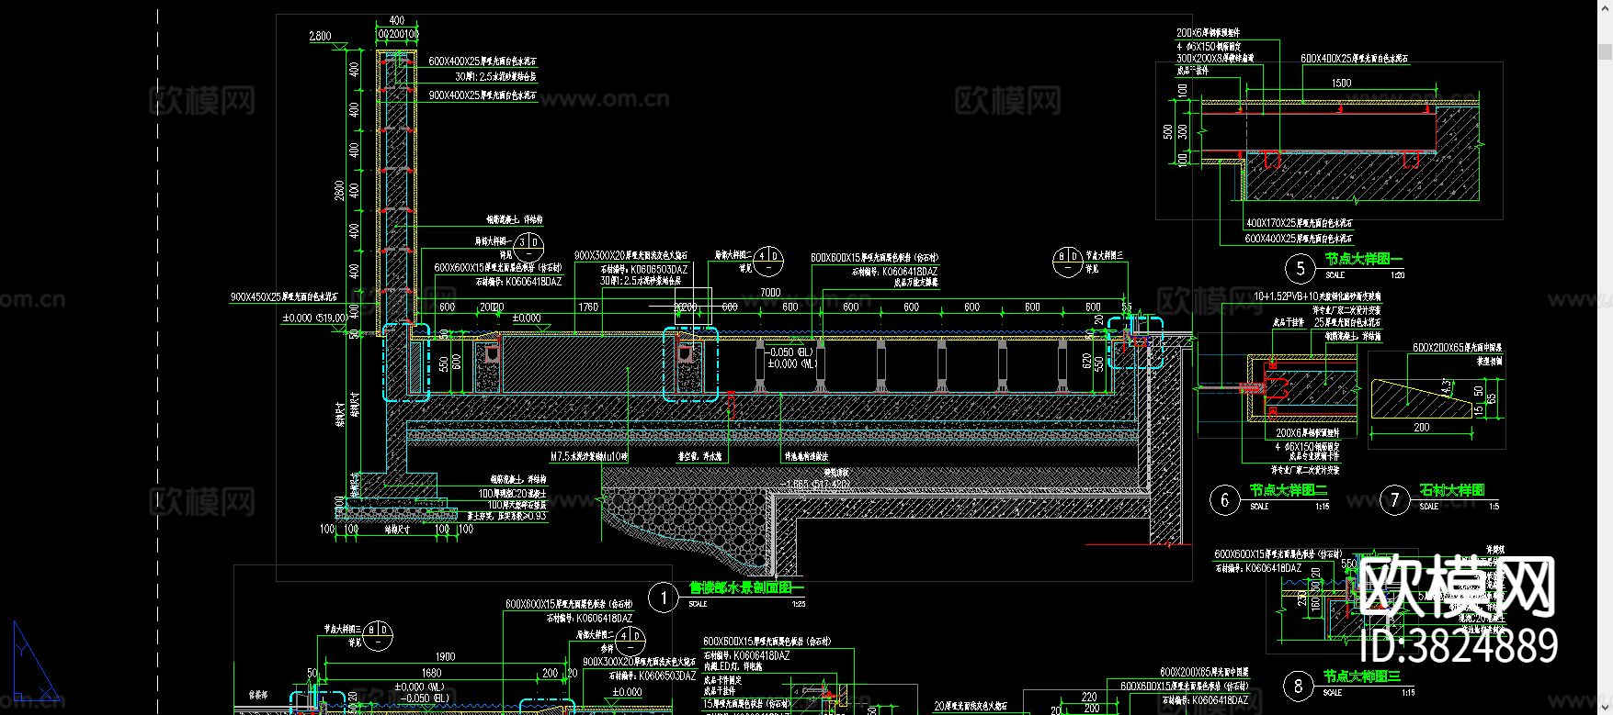The image size is (1613, 715).
Task: Click the scrollbar up arrow at top right
Action: click(1604, 7)
